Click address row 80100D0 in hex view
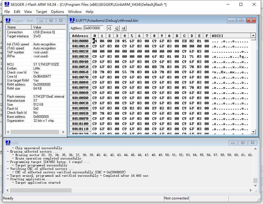Image resolution: width=263 pixels, height=204 pixels. [x=80, y=108]
